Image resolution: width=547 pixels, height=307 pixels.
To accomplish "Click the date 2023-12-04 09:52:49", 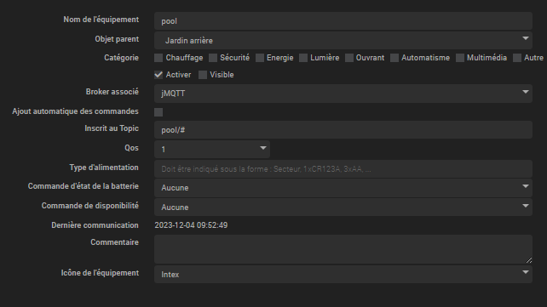I will (191, 225).
